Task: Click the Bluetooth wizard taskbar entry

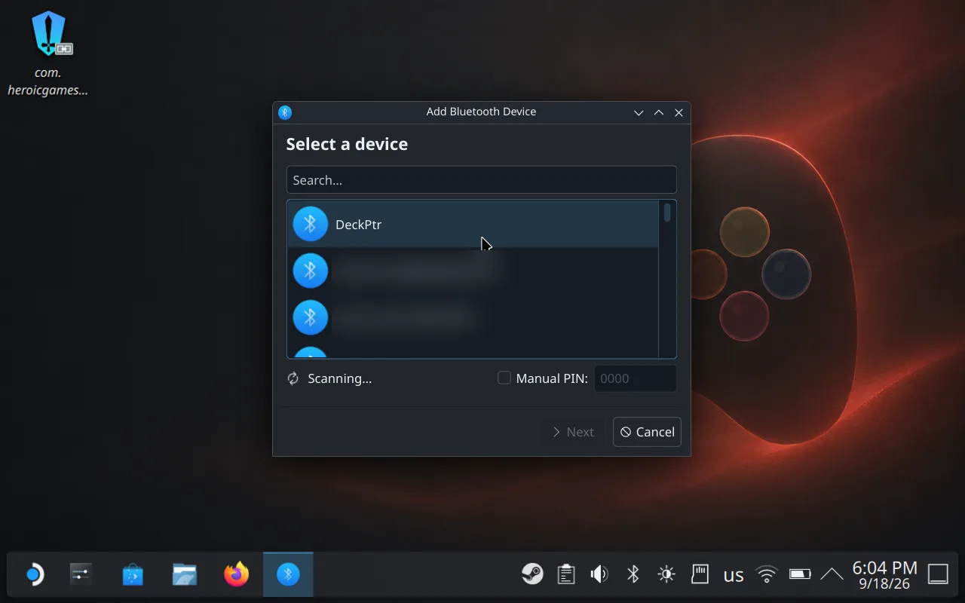Action: pyautogui.click(x=288, y=575)
